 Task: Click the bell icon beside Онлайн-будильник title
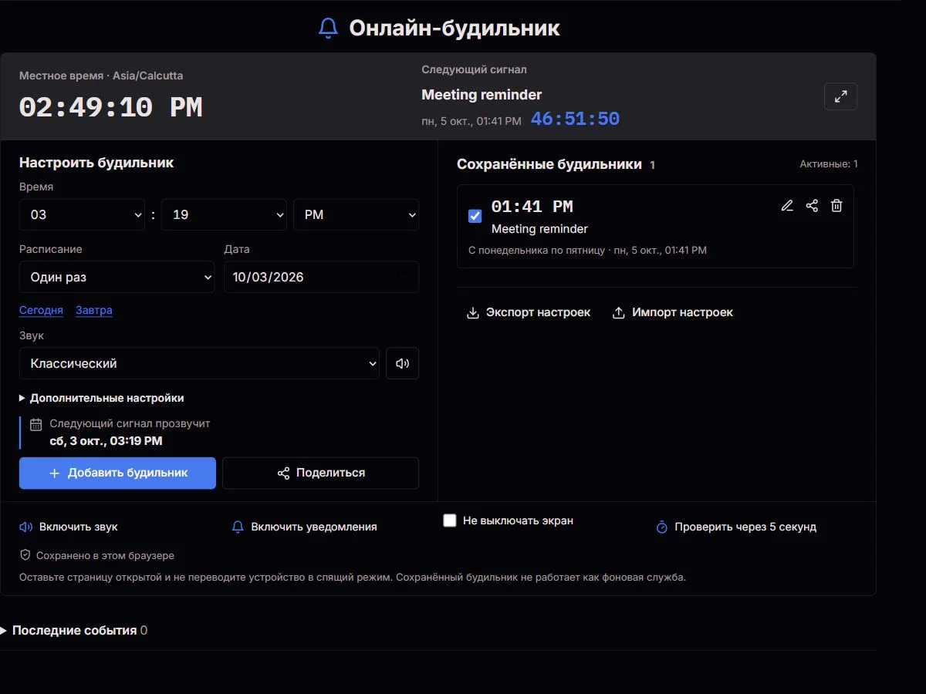[328, 29]
